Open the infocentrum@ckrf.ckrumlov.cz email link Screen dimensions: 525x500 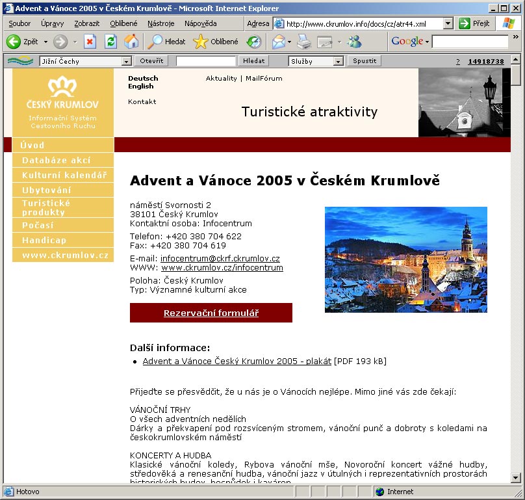(x=220, y=258)
